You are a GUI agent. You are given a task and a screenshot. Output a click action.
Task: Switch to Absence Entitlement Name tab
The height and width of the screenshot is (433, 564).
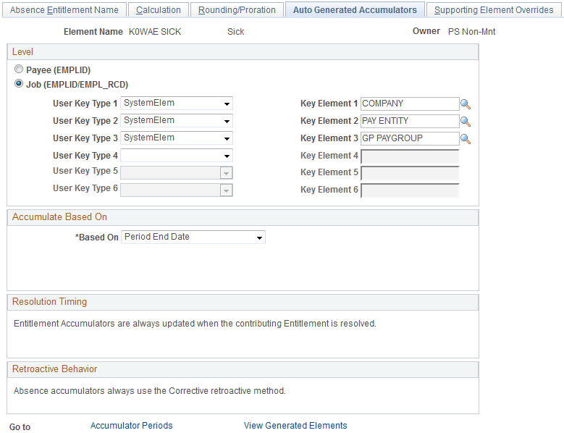pos(64,9)
